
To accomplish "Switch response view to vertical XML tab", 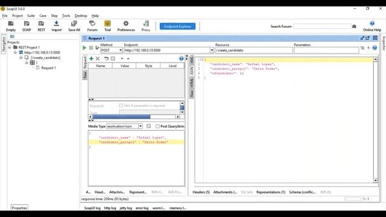I will coord(192,60).
